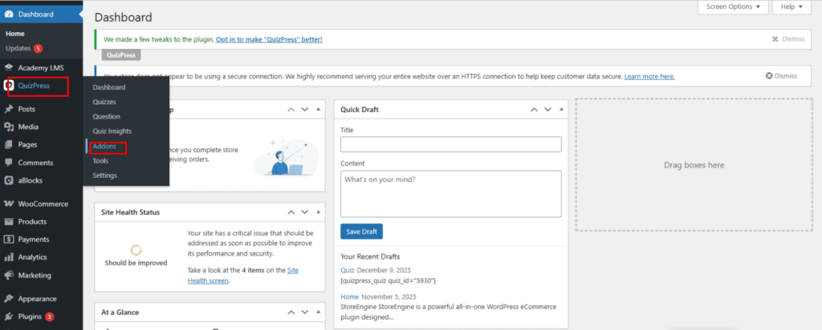Open the Updates page link
Viewport: 822px width, 330px height.
(x=18, y=48)
